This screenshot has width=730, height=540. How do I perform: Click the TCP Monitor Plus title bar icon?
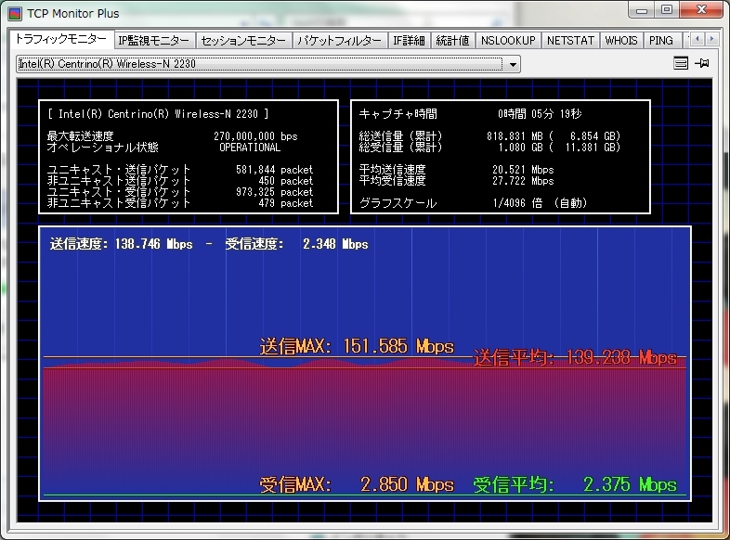tap(15, 15)
